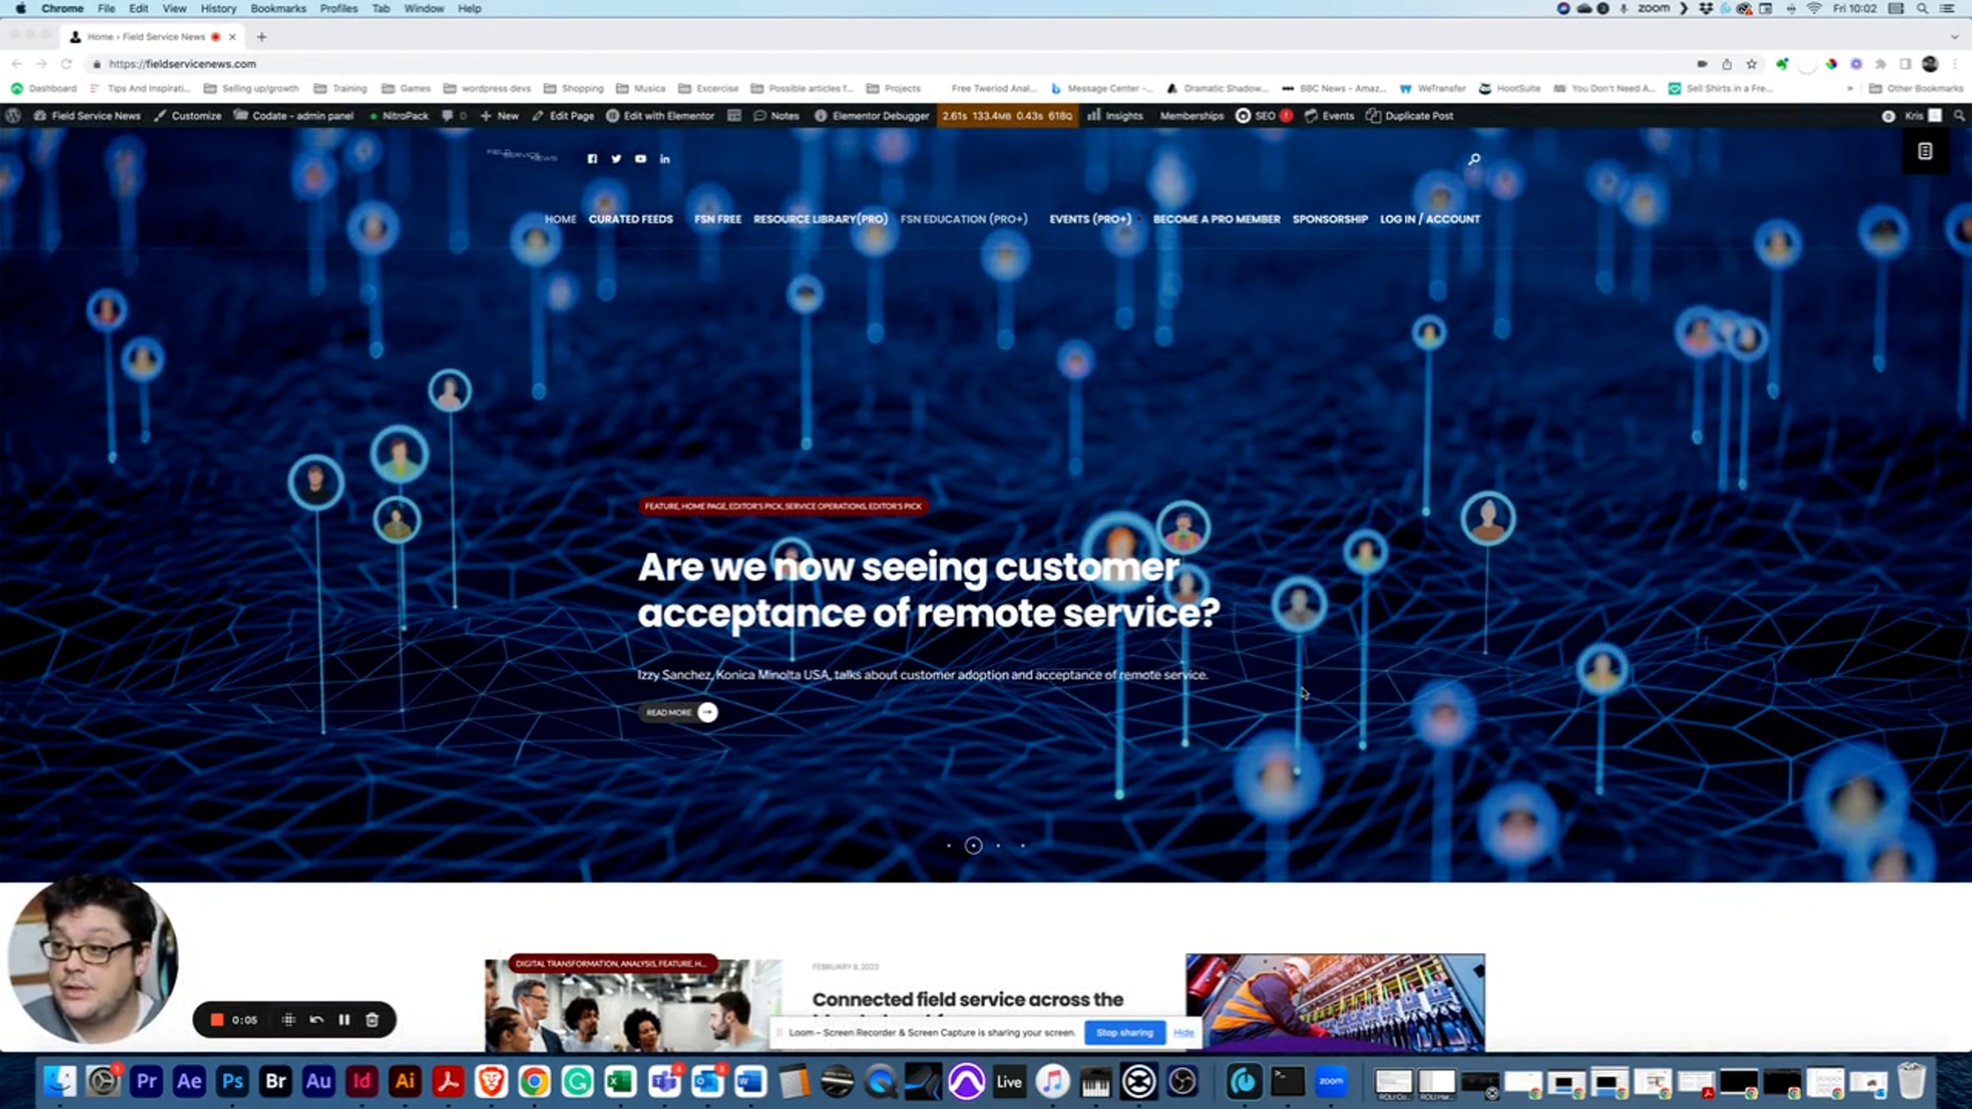Open FSN Education (PRO+) menu
Screen dimensions: 1972x1109
[x=964, y=219]
